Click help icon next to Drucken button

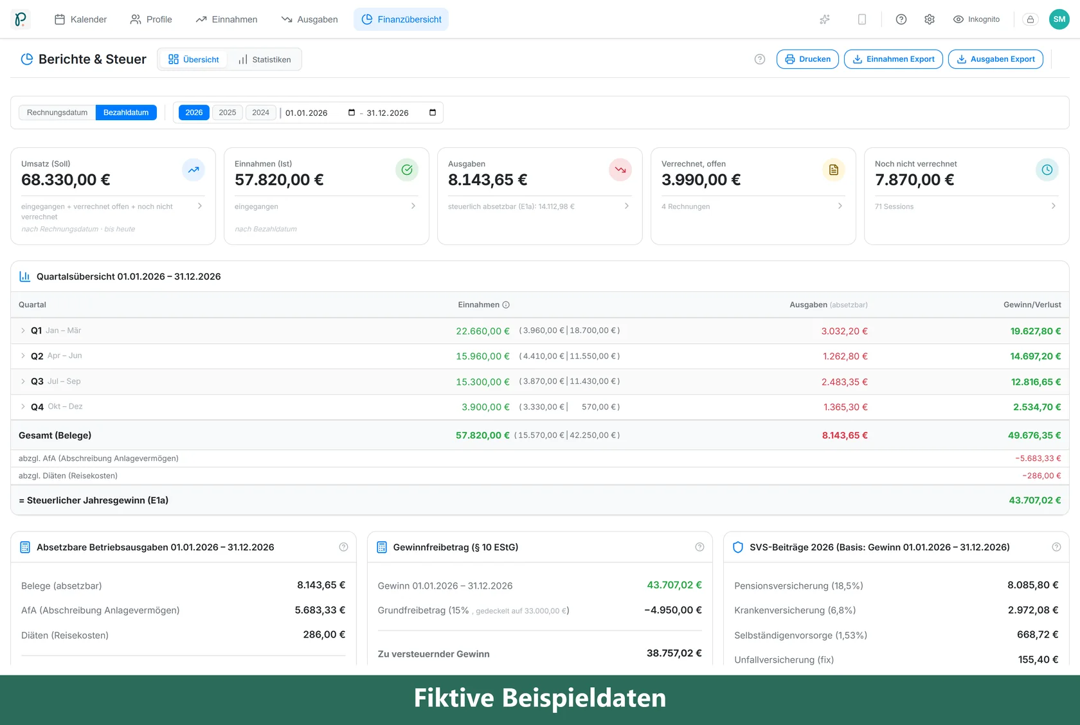[x=760, y=59]
